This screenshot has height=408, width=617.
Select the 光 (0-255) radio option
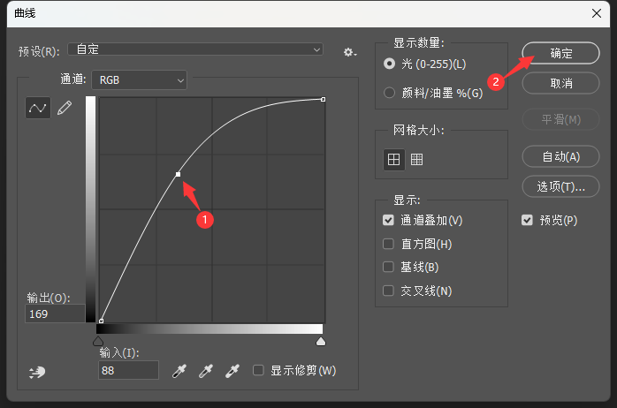(x=389, y=64)
